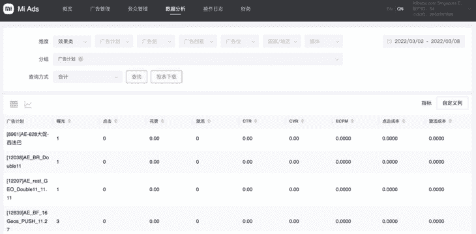Select row [8961]AE-828大促-西法巴

(238, 138)
